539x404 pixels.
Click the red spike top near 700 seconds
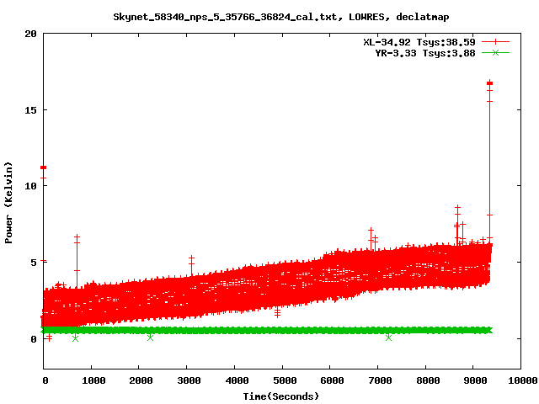point(77,237)
